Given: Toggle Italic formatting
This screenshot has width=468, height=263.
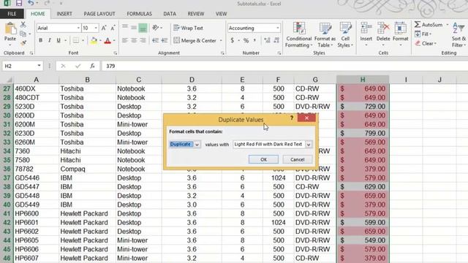Looking at the screenshot, I should (x=50, y=41).
